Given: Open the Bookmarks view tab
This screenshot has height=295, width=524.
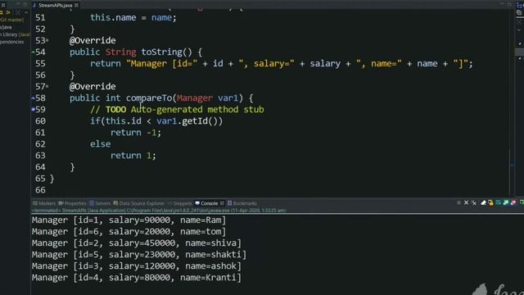Looking at the screenshot, I should 242,203.
